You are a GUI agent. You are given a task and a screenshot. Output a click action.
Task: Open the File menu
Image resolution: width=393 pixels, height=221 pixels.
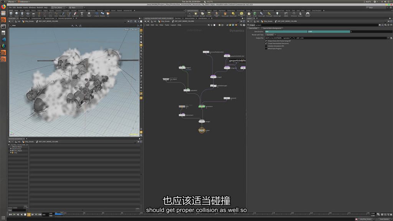pos(10,8)
